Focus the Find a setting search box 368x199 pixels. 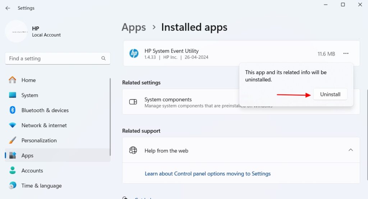(x=57, y=58)
